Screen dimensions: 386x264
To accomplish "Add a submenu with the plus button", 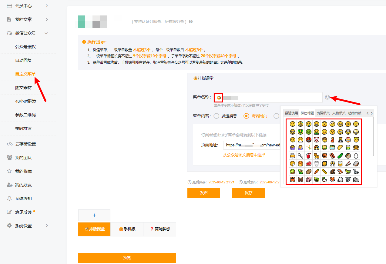I will [x=94, y=215].
